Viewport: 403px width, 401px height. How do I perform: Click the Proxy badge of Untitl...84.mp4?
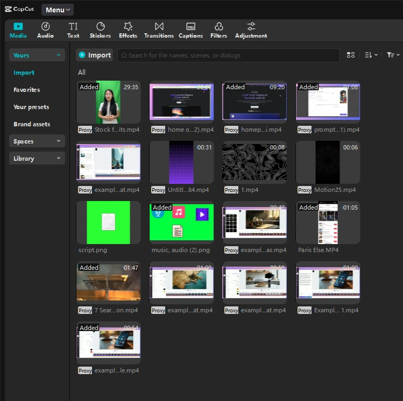point(158,190)
